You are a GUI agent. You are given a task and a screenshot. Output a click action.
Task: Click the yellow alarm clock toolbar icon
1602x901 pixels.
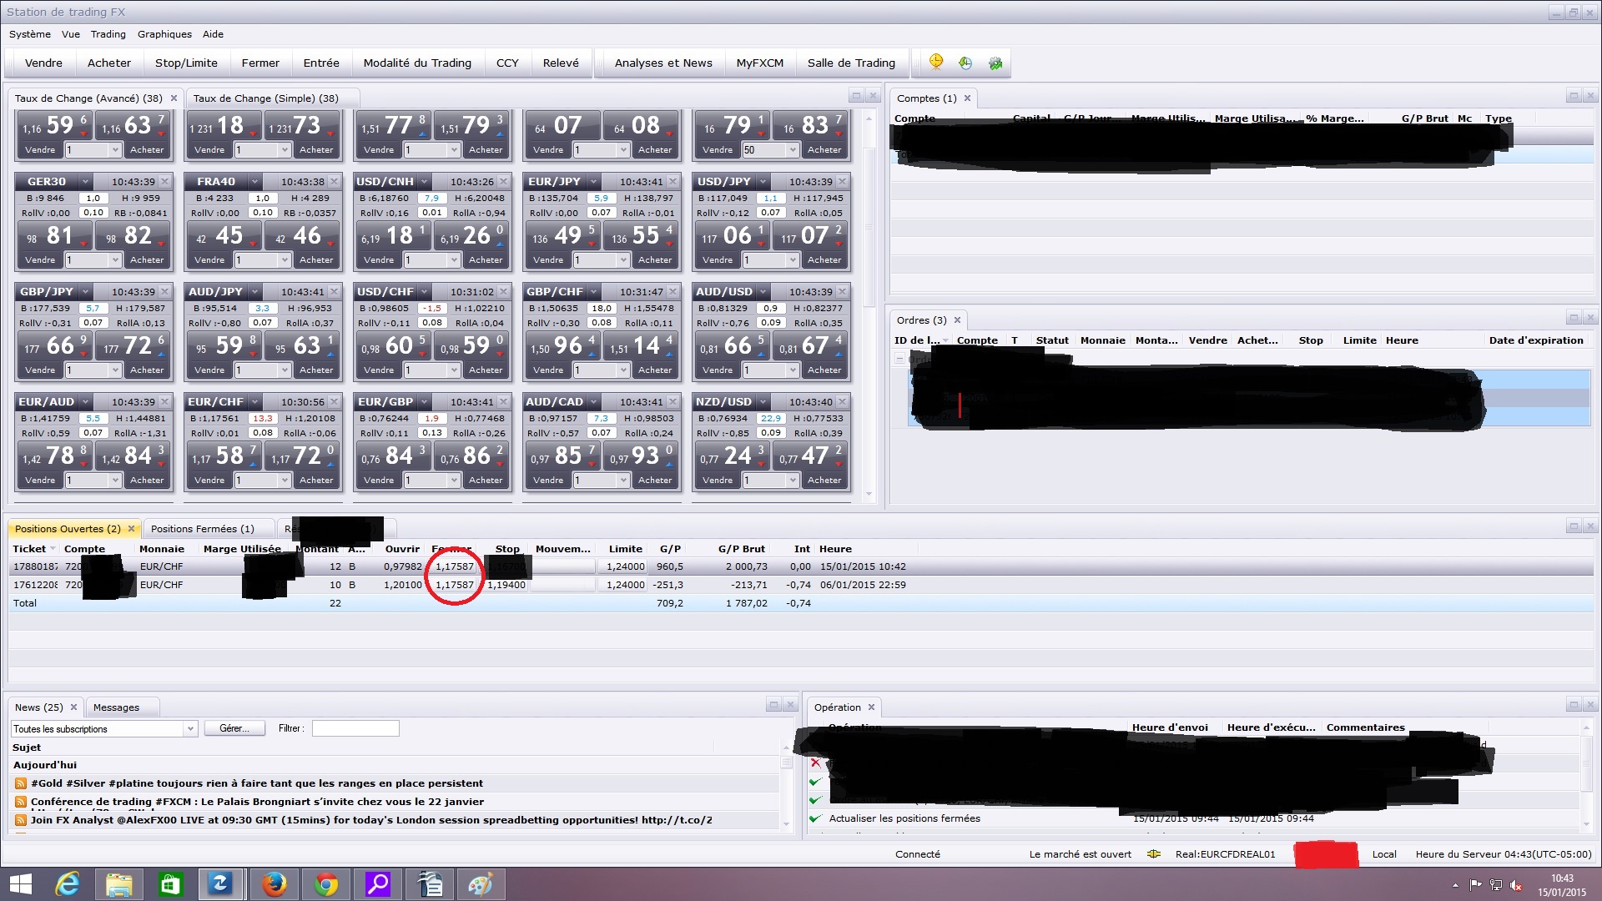936,63
